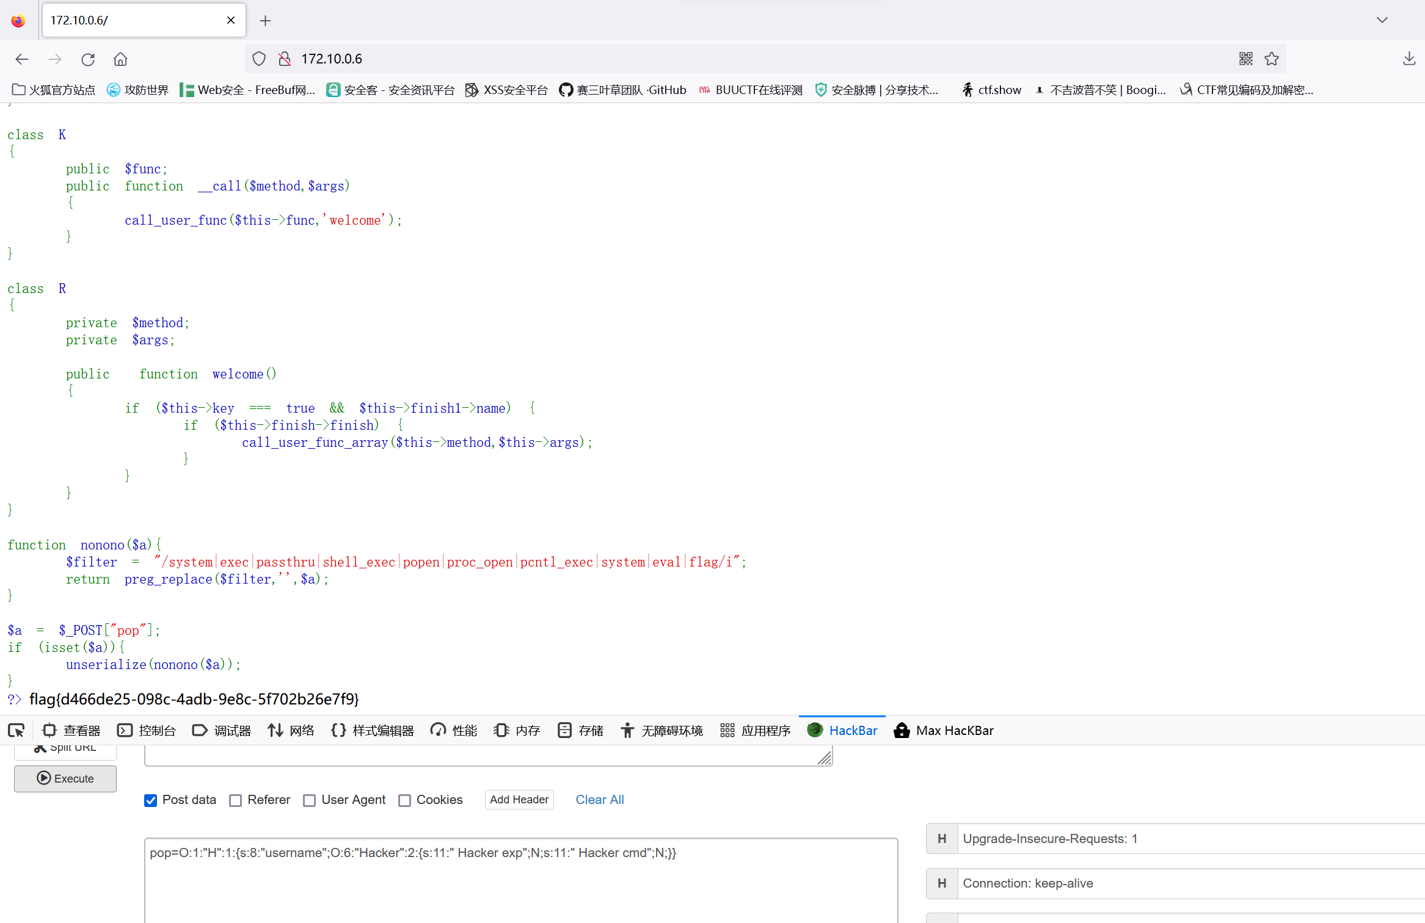This screenshot has width=1425, height=923.
Task: Select the HackBar devtools tab
Action: click(842, 730)
